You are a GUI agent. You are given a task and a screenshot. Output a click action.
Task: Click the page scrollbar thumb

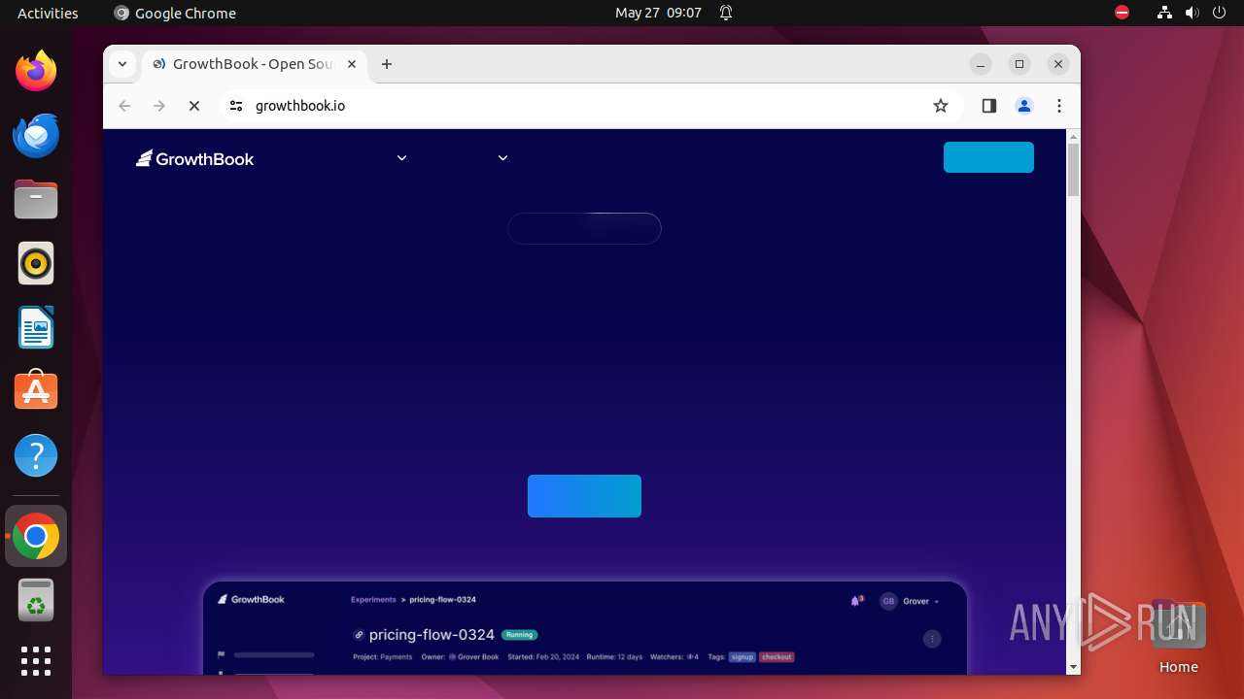pyautogui.click(x=1073, y=170)
